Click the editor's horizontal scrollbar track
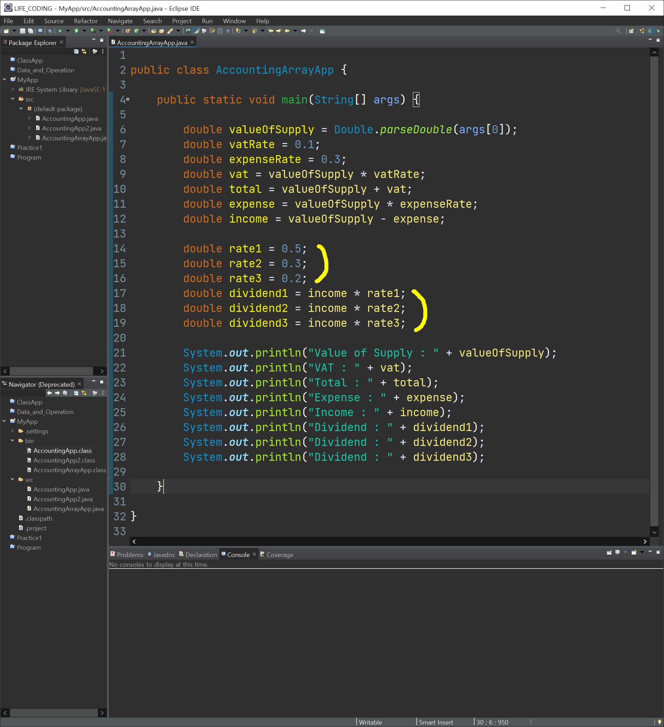The image size is (664, 727). [389, 541]
